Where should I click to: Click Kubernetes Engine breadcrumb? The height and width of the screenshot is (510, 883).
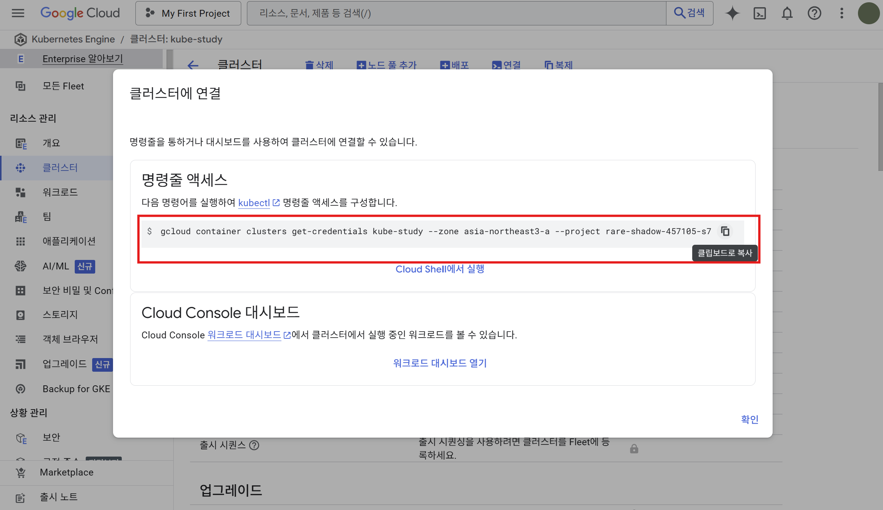point(73,39)
